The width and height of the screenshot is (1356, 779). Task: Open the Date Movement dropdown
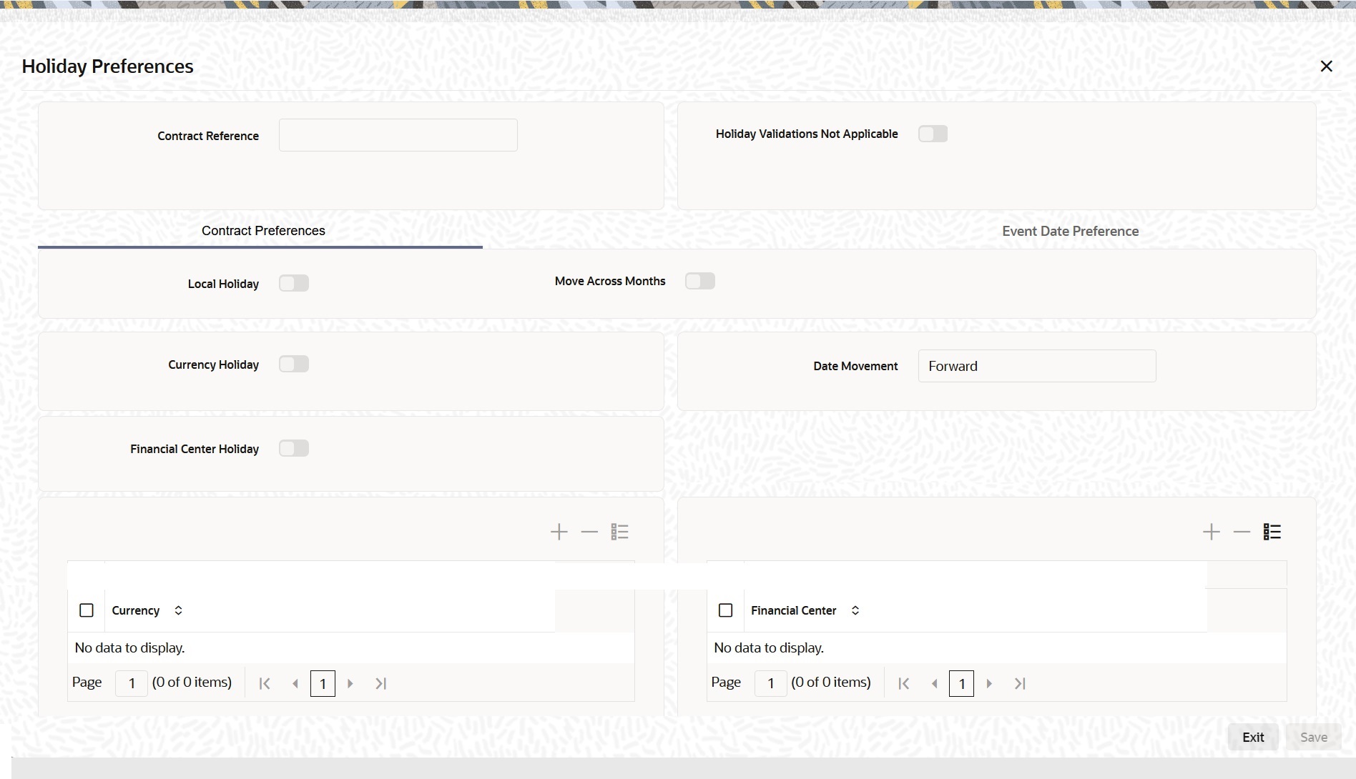click(x=1037, y=366)
